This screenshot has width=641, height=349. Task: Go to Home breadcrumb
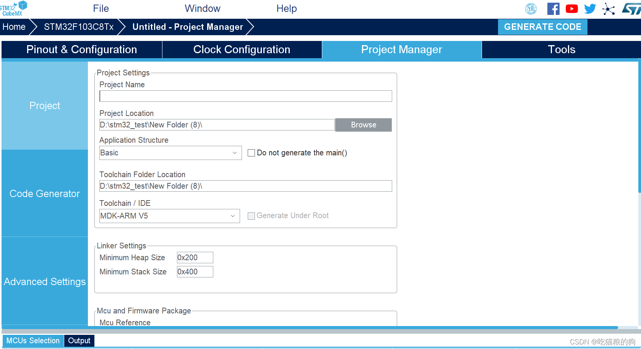[x=14, y=27]
